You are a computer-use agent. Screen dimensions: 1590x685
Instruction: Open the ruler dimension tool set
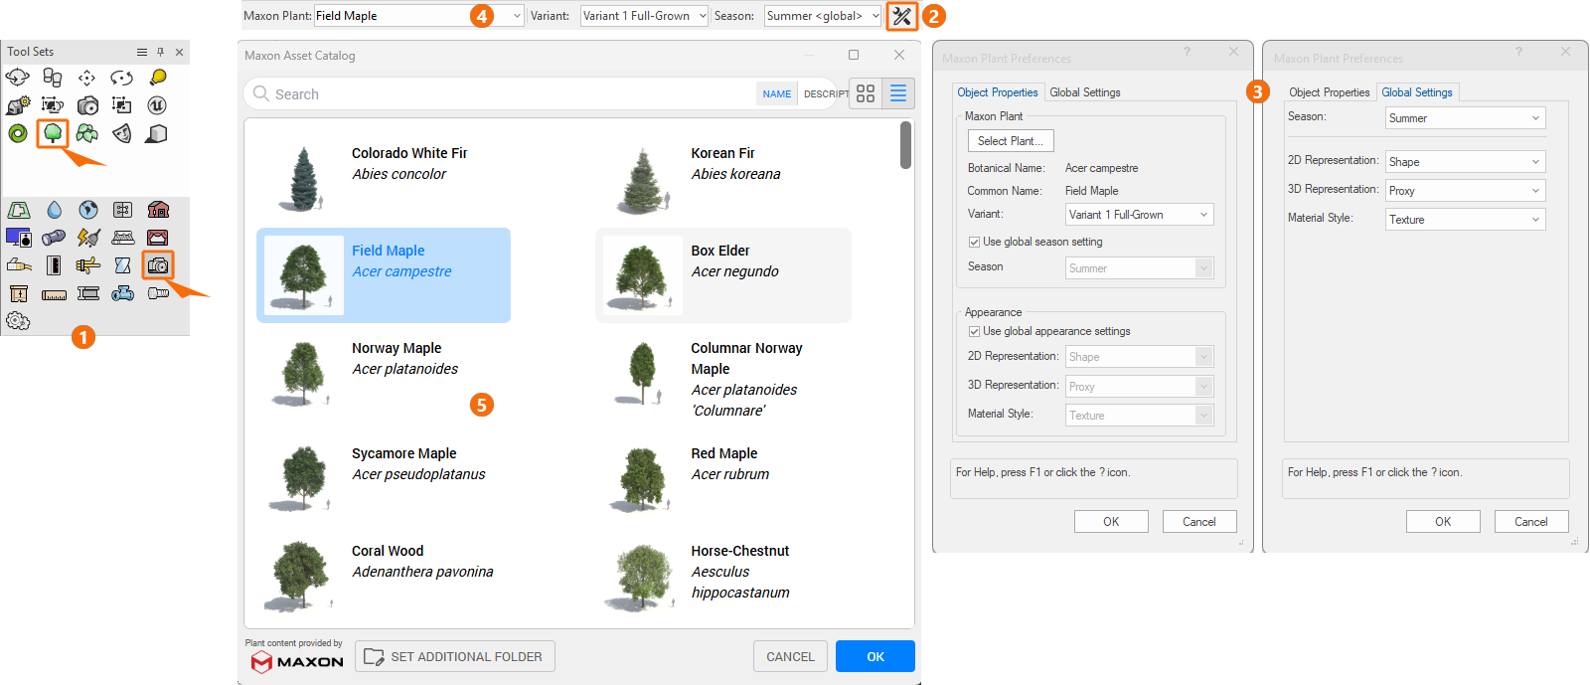[54, 294]
